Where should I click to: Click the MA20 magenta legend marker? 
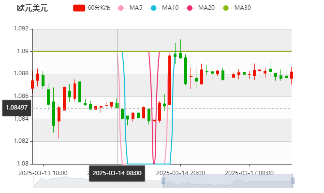pos(190,8)
